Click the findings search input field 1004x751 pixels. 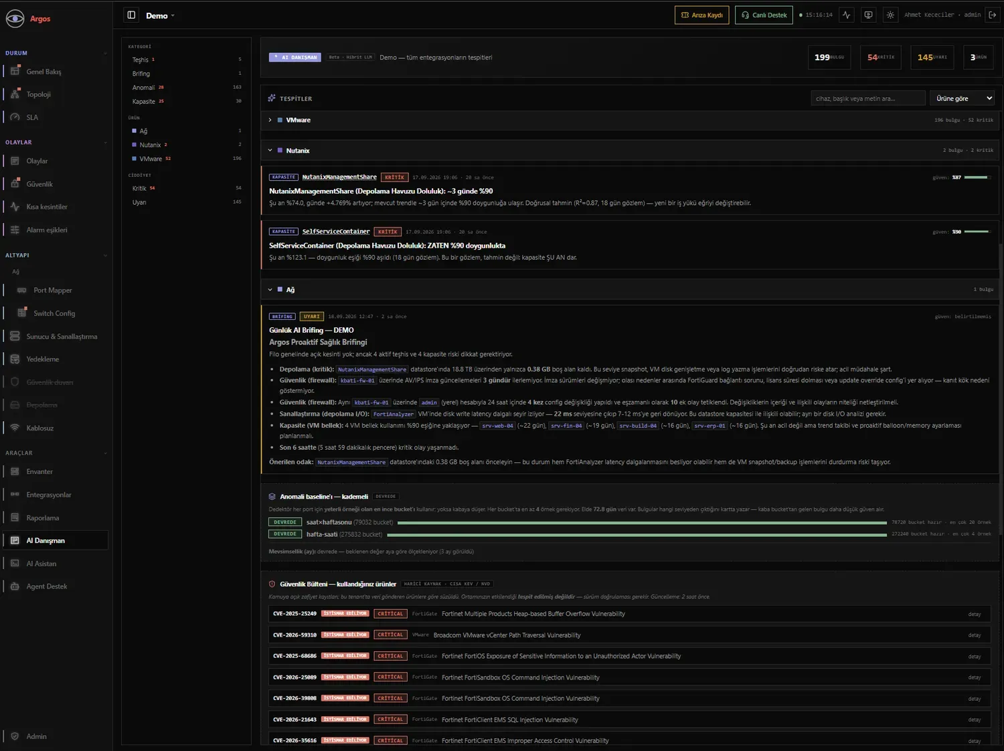pos(868,98)
